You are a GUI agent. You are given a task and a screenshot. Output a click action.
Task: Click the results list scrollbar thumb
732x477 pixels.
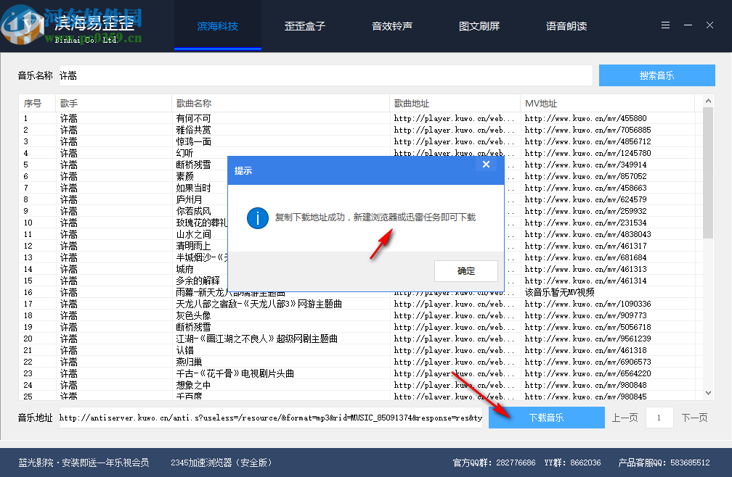(x=708, y=173)
